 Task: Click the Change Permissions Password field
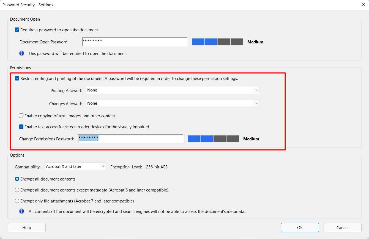130,139
